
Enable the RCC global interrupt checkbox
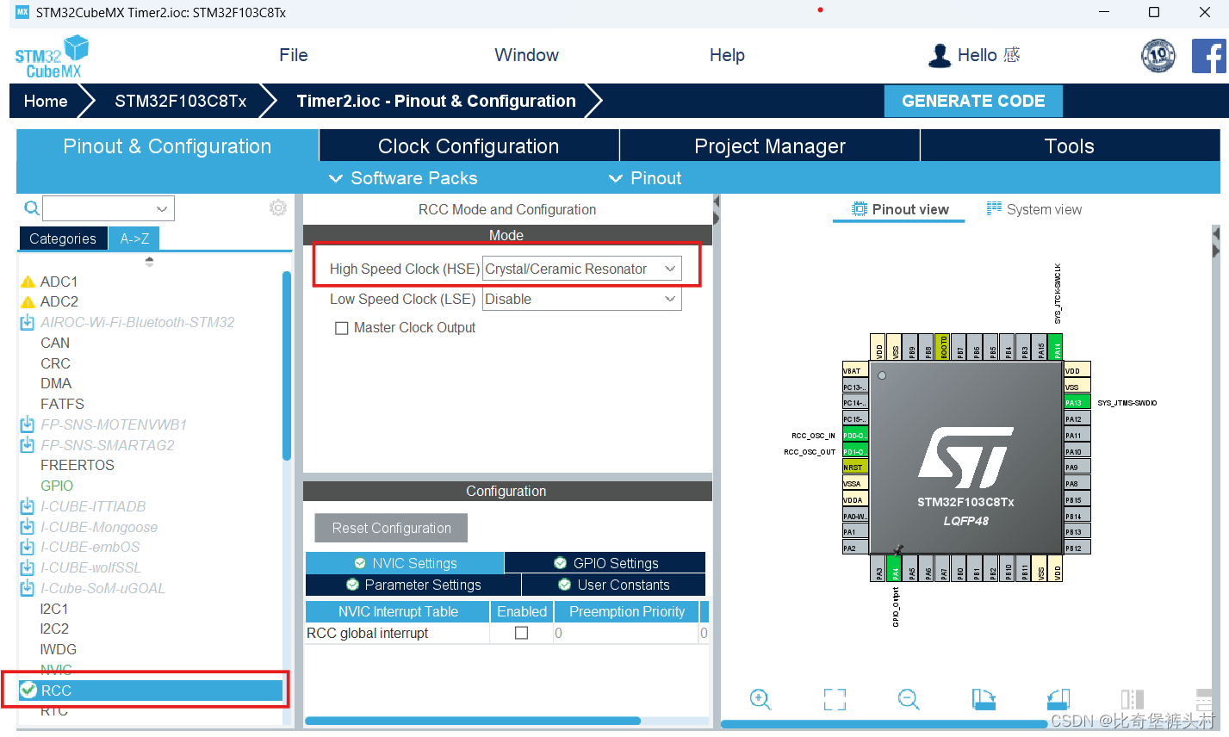tap(521, 633)
